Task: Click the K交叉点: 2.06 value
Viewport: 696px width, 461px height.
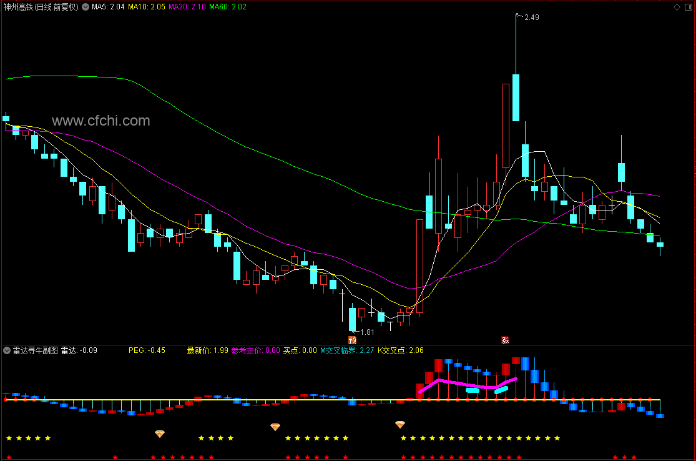Action: coord(401,350)
